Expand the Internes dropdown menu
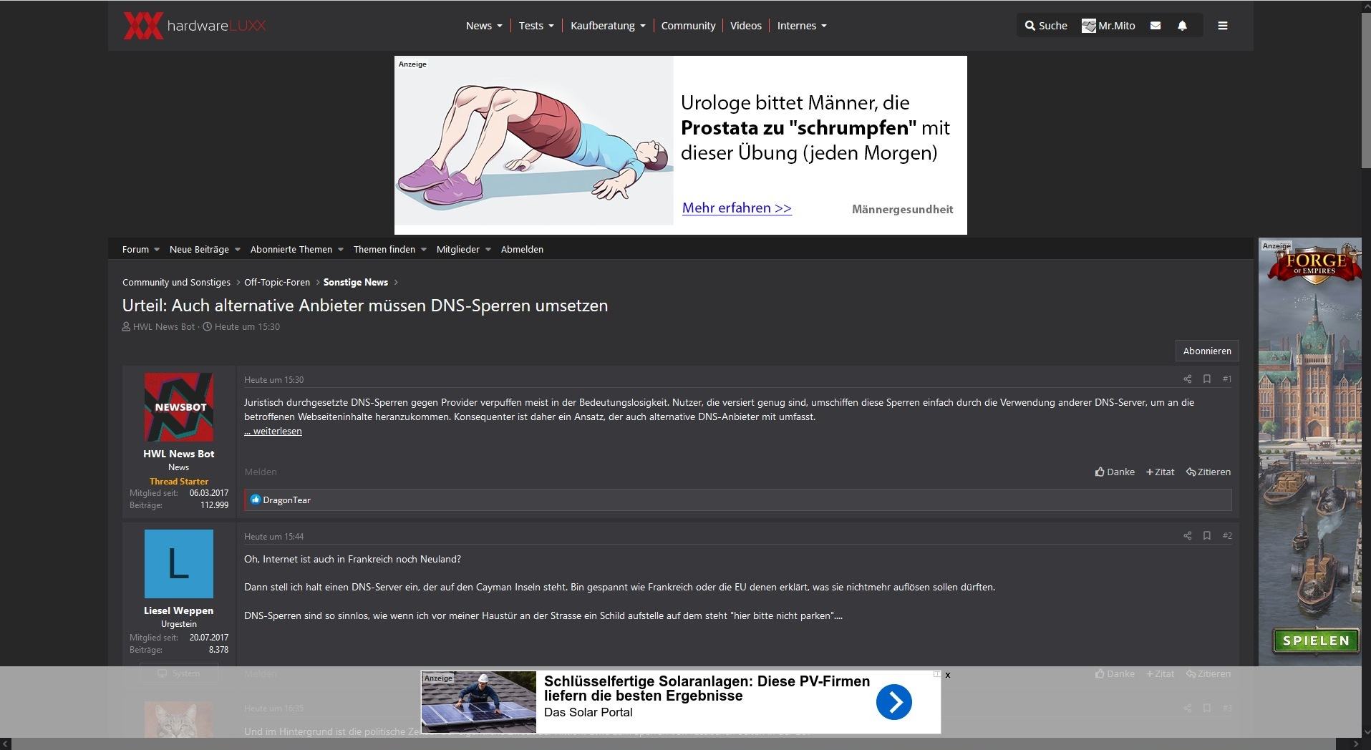1371x750 pixels. pyautogui.click(x=802, y=26)
